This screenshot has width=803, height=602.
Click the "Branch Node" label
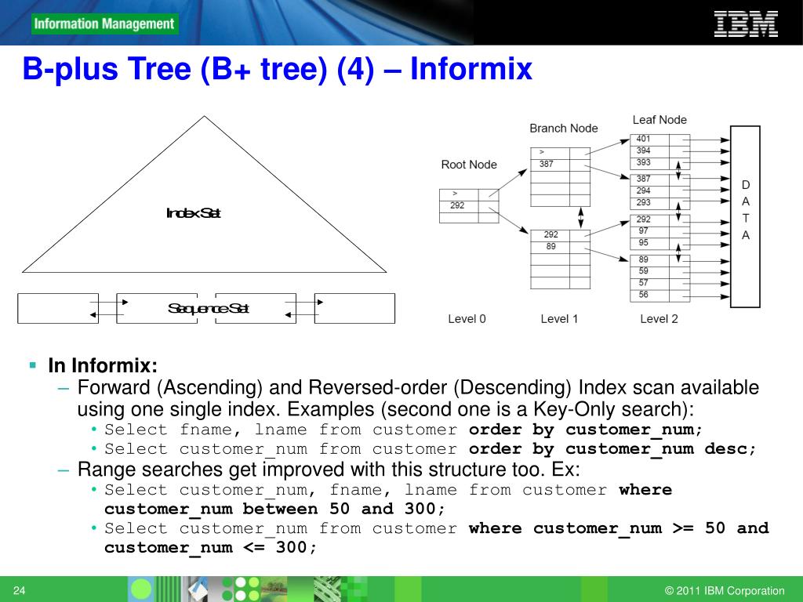563,128
